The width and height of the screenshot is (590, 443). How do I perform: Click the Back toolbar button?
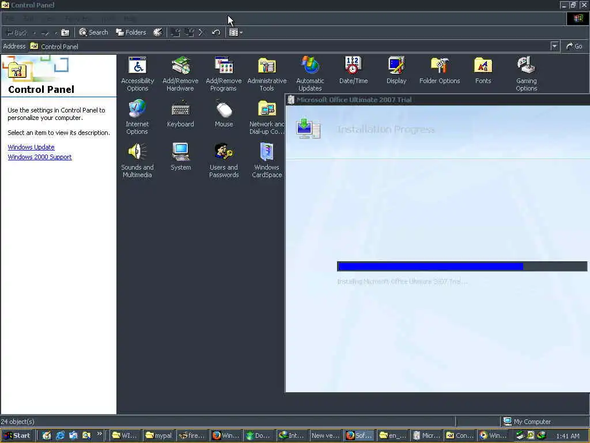point(17,33)
